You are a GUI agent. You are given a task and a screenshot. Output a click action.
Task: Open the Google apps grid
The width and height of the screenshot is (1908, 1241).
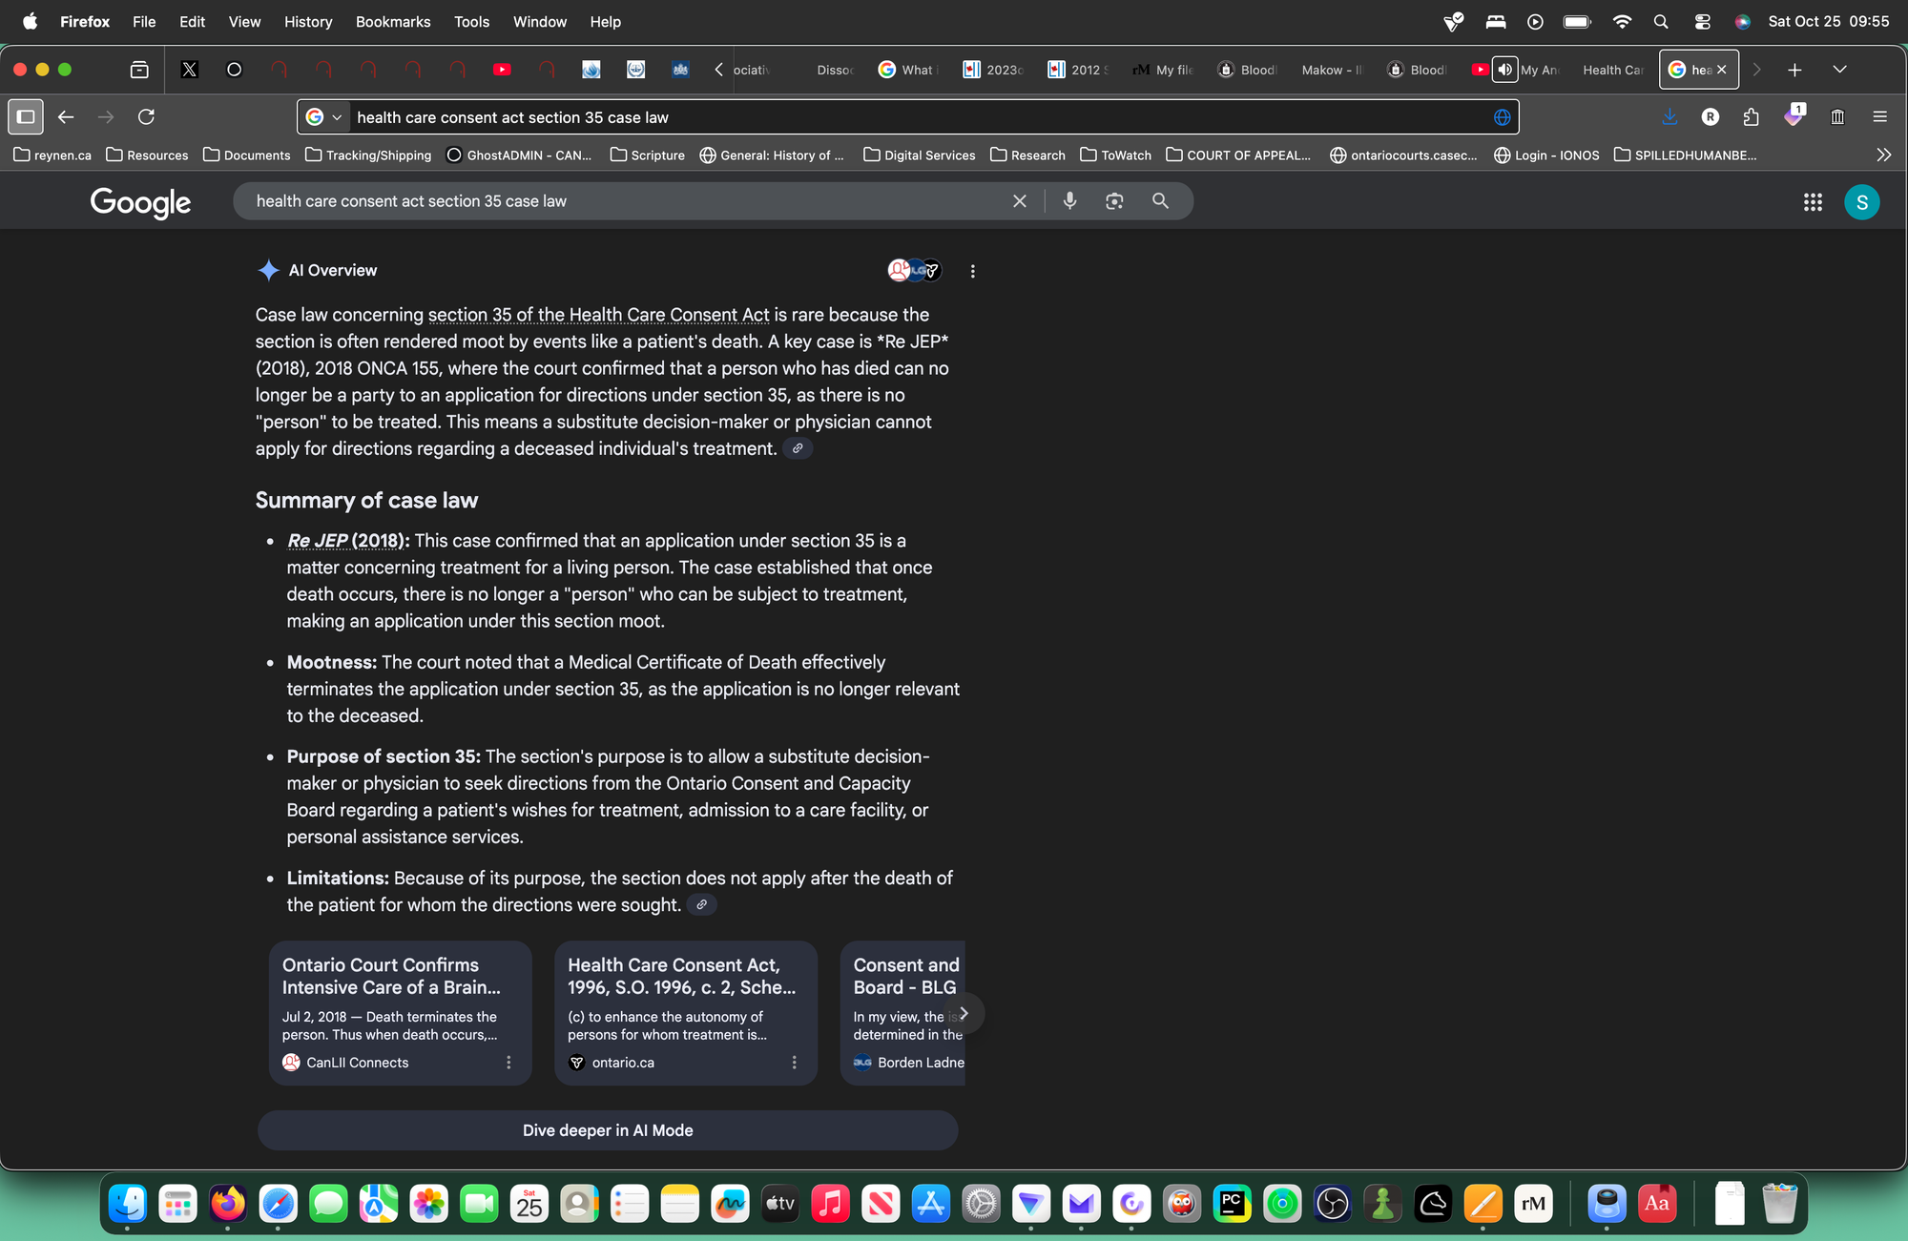tap(1813, 202)
